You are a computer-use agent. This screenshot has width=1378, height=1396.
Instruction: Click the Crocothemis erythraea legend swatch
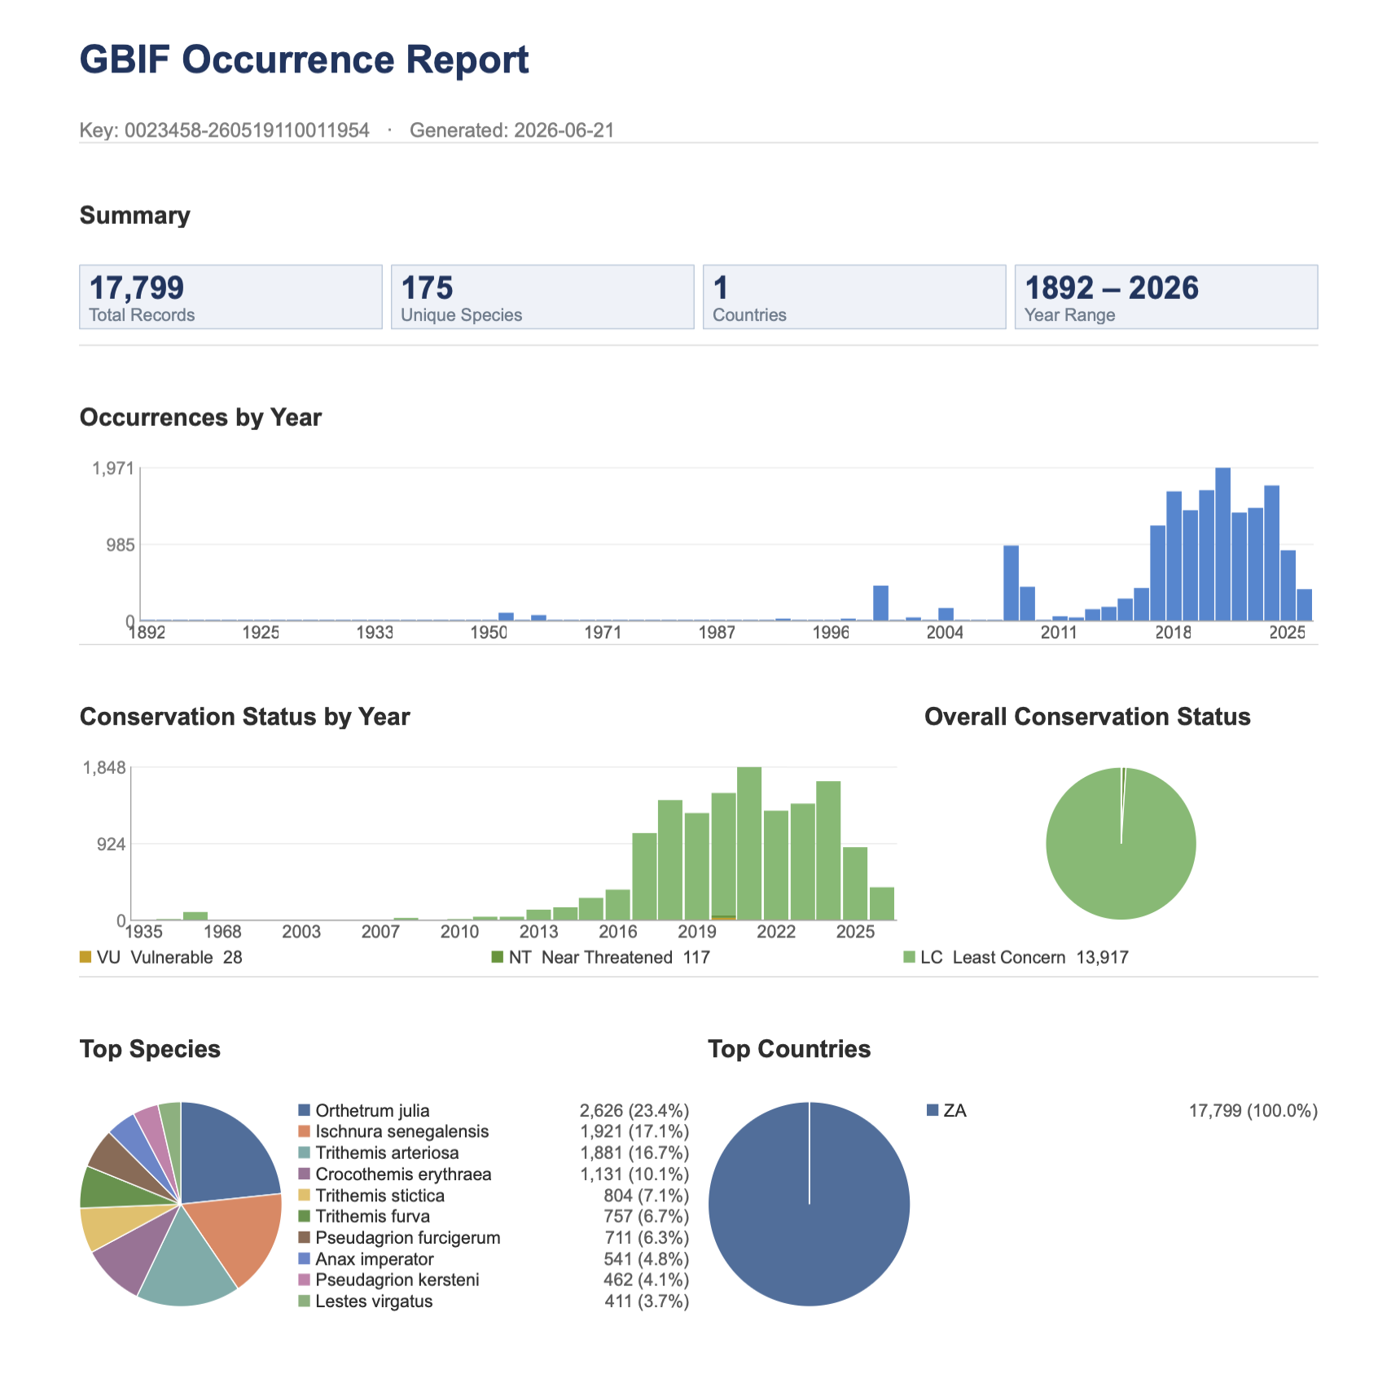click(x=305, y=1174)
